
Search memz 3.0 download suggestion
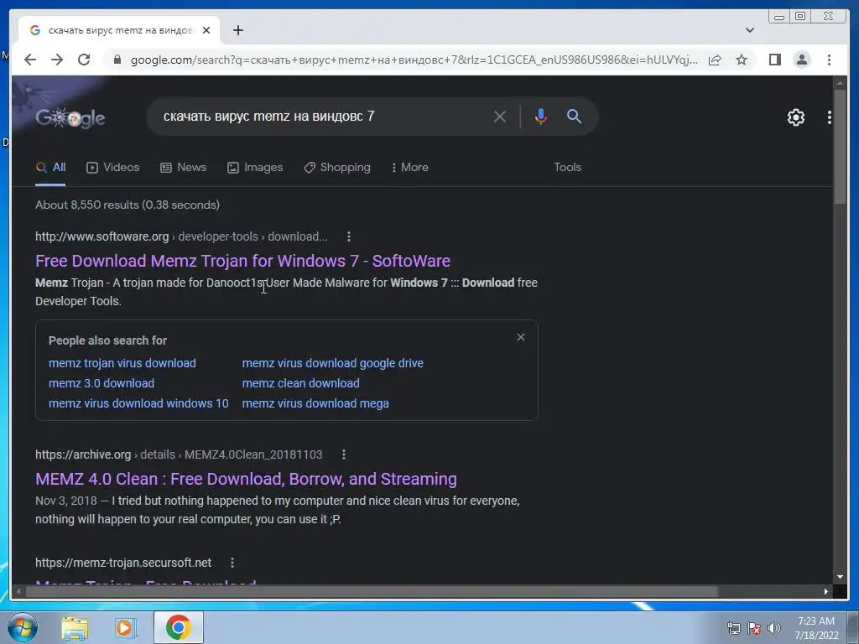tap(102, 383)
